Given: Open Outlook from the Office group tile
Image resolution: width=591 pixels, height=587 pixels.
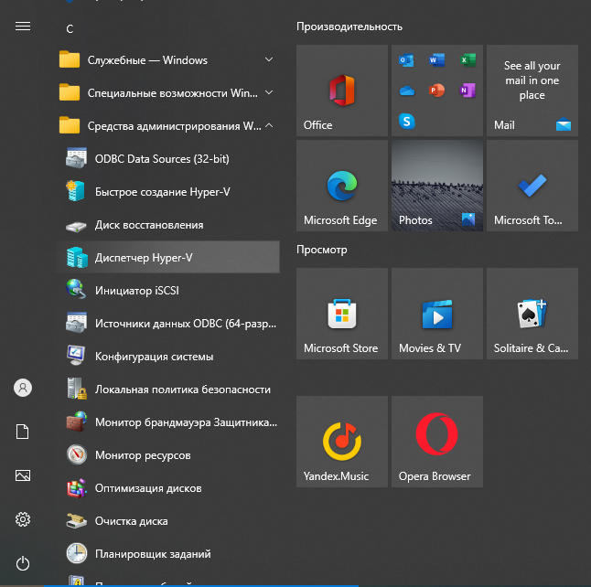Looking at the screenshot, I should point(406,60).
